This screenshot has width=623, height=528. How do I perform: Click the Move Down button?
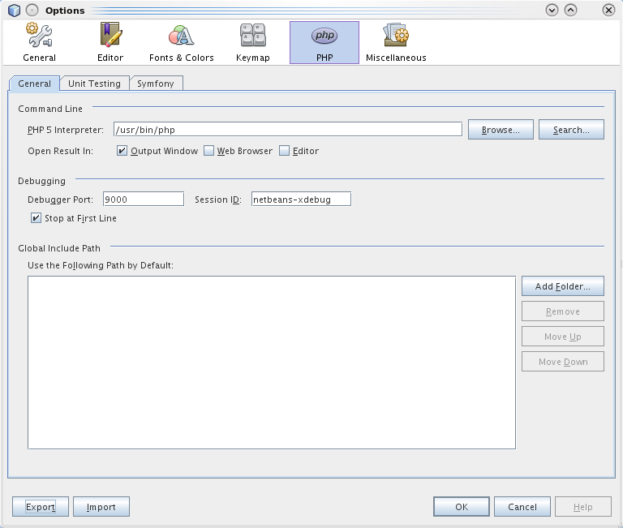563,362
